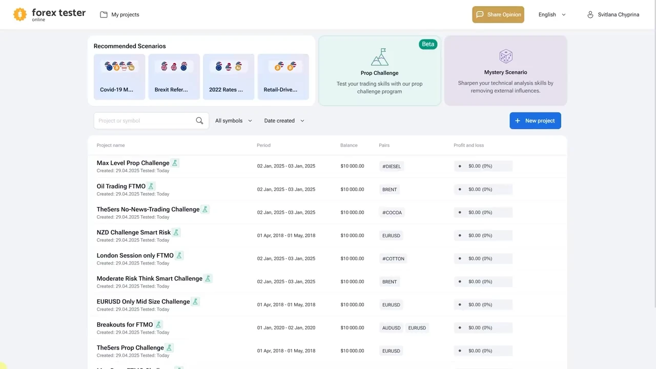Expand the All symbols filter dropdown
Screen dimensions: 656x369
pos(234,121)
